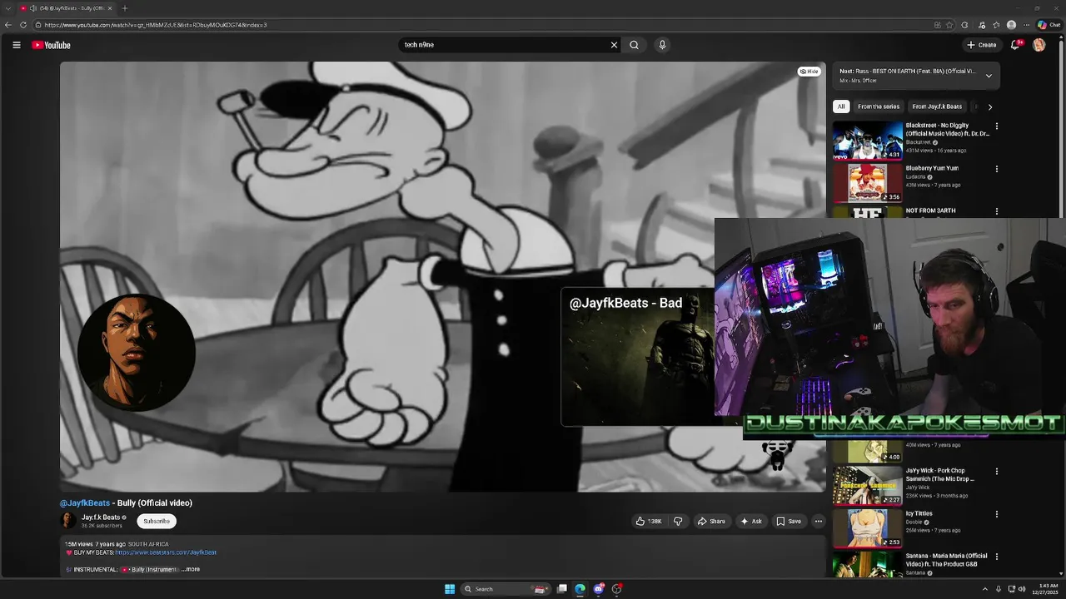
Task: Switch to the JayfkBeats Bully browser tab
Action: (x=66, y=8)
